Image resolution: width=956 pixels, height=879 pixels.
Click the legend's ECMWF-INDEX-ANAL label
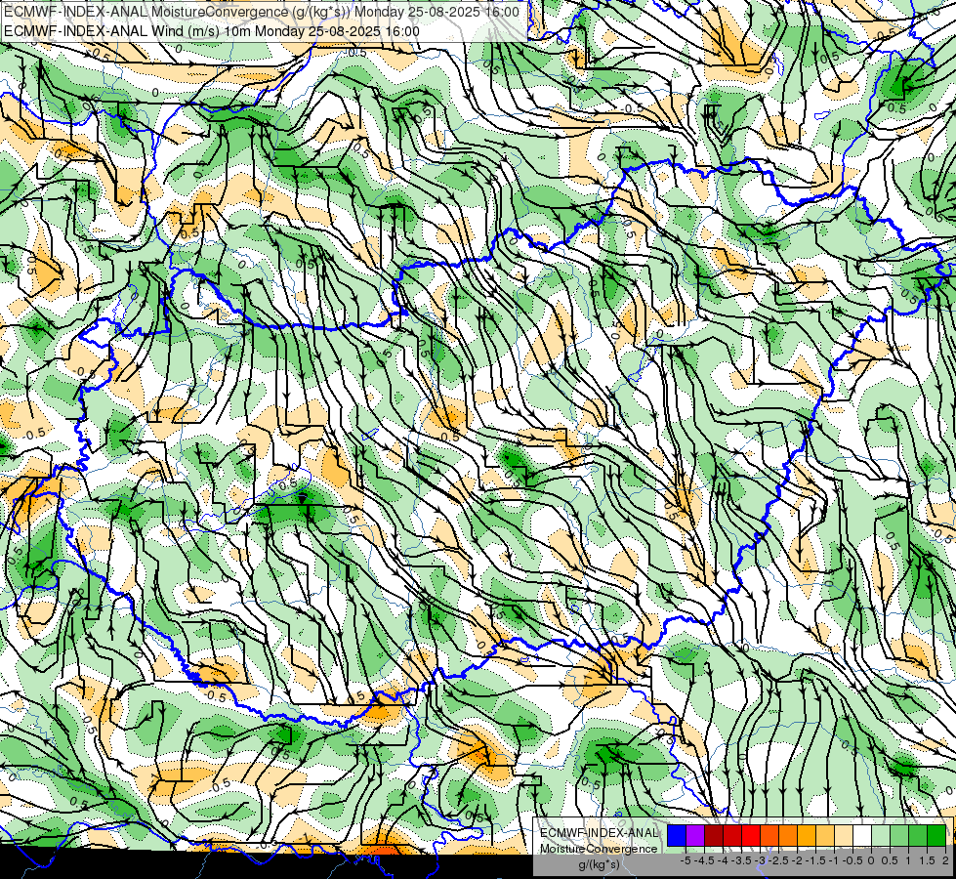point(599,833)
